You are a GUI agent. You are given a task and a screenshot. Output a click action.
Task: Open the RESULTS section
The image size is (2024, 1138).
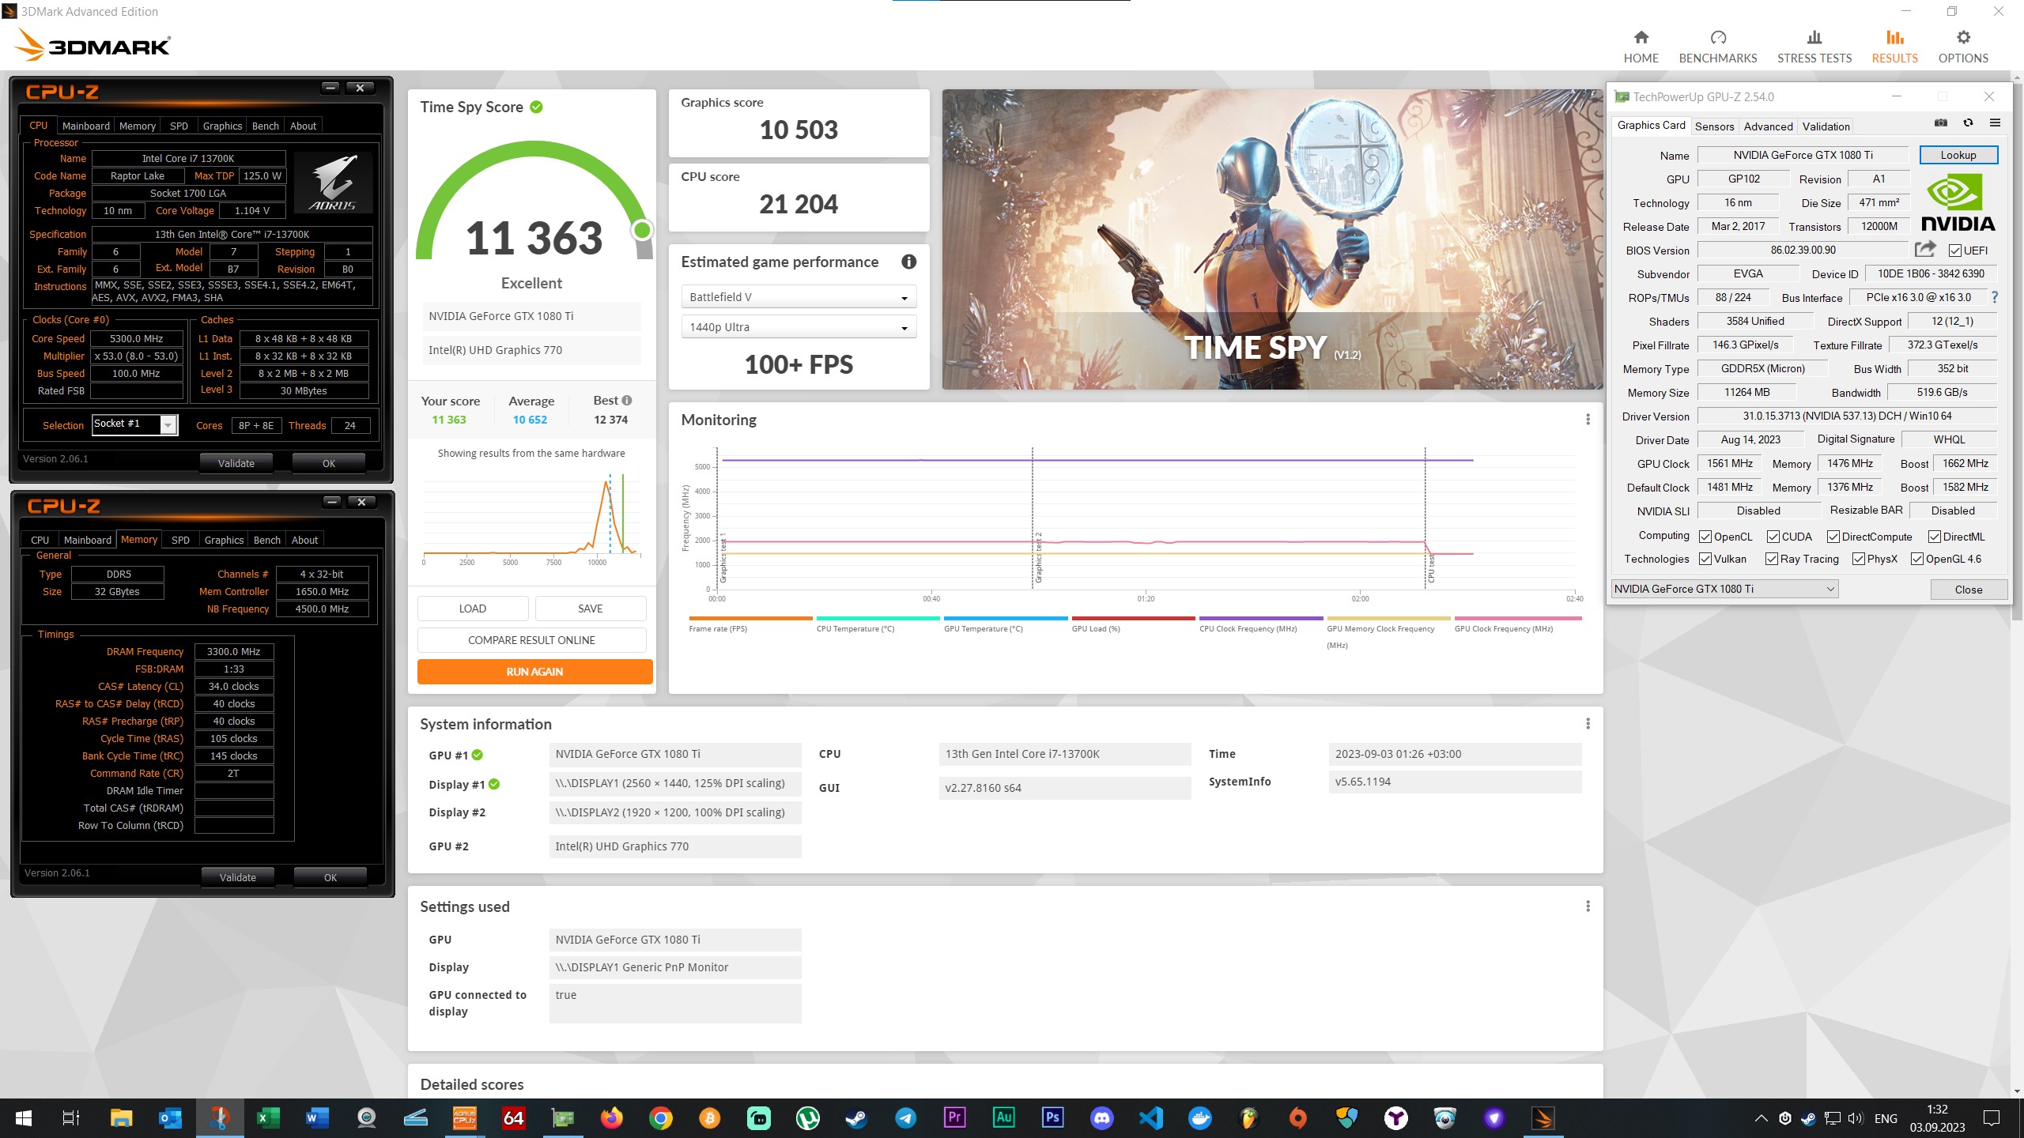[1894, 47]
